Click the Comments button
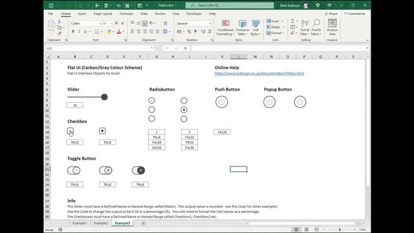Screen dimensions: 414x233 coord(354,14)
